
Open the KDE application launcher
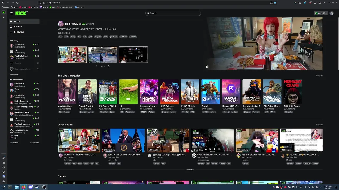point(3,187)
